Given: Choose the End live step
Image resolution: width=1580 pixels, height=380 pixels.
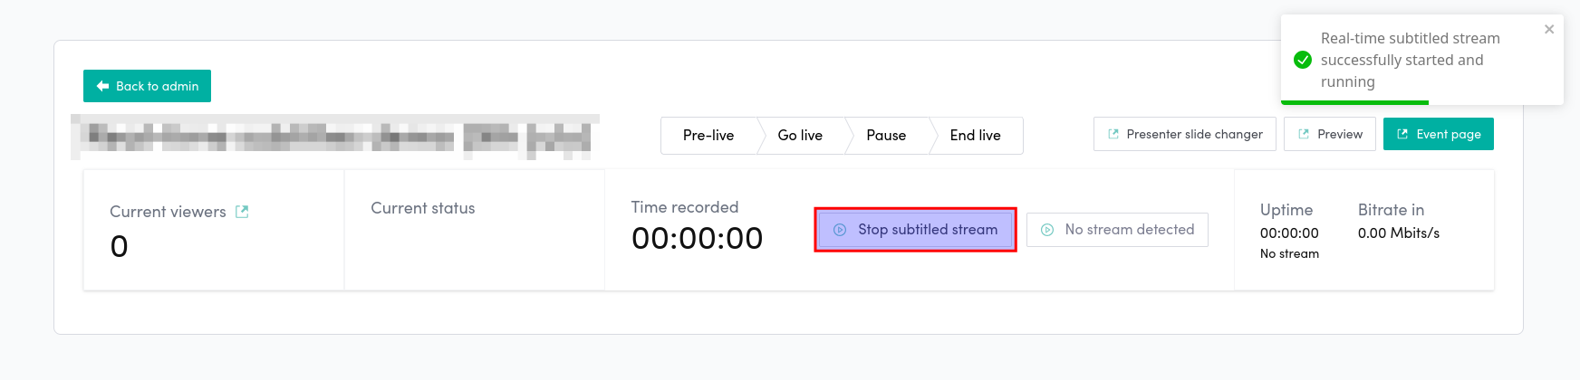Looking at the screenshot, I should pyautogui.click(x=975, y=136).
